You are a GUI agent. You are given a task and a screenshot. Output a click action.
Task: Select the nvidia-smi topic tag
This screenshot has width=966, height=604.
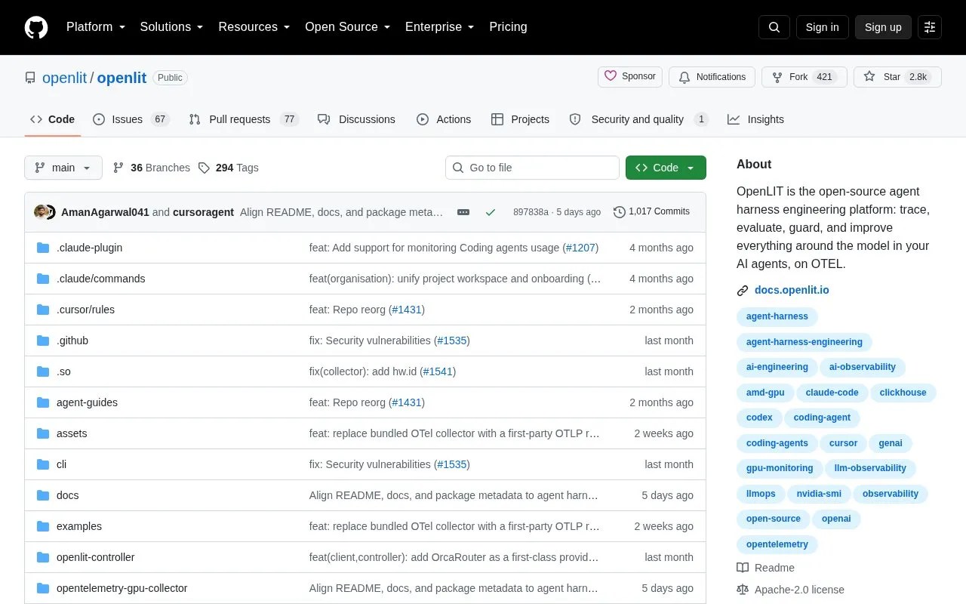(819, 494)
